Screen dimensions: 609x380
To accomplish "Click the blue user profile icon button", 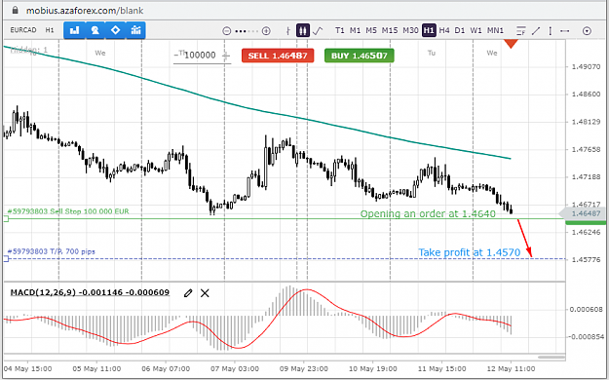I will click(95, 30).
